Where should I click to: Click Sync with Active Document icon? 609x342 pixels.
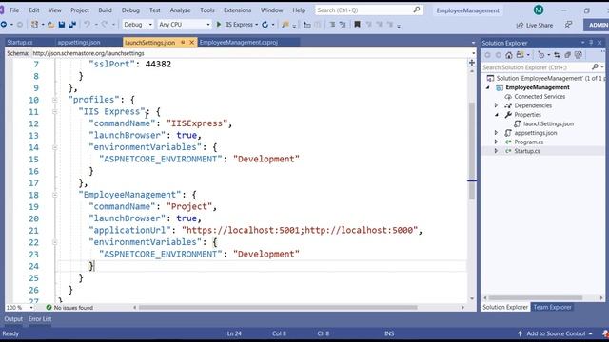tap(557, 55)
